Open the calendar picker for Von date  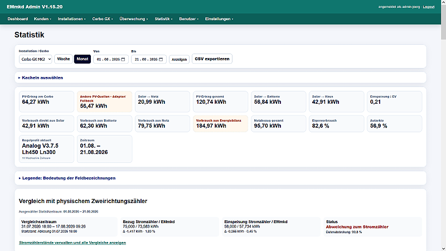[123, 59]
